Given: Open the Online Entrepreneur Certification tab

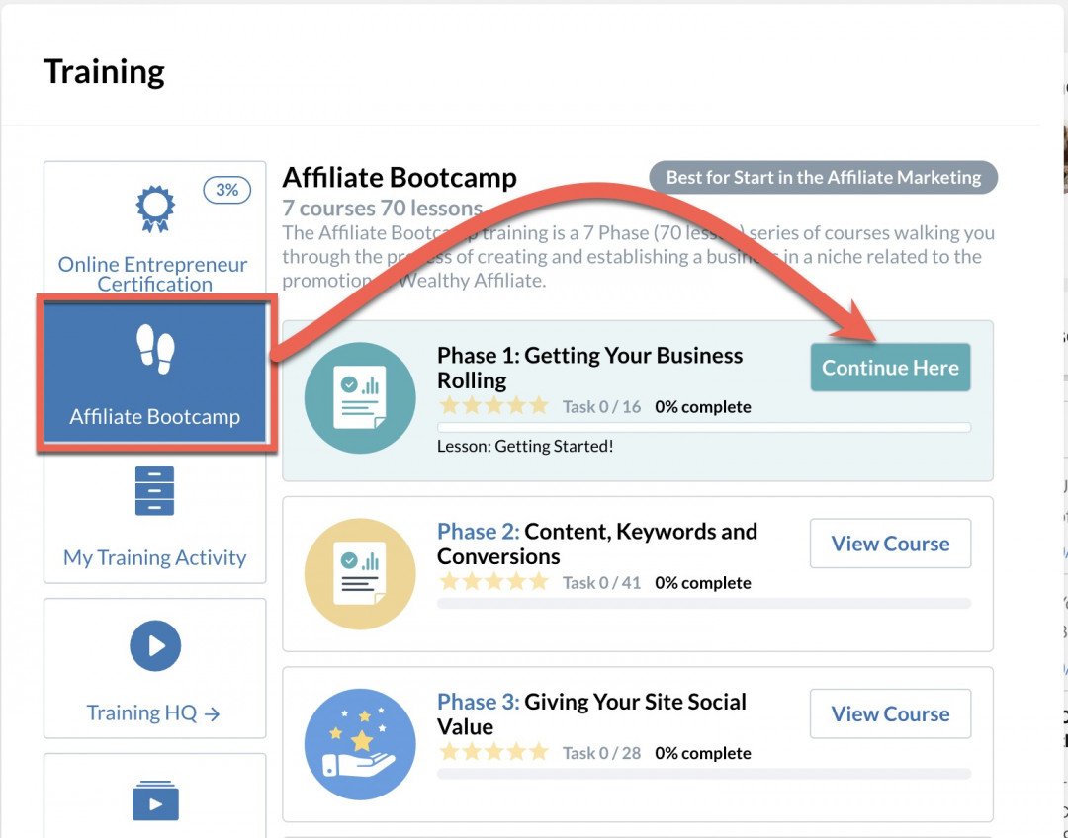Looking at the screenshot, I should [154, 228].
